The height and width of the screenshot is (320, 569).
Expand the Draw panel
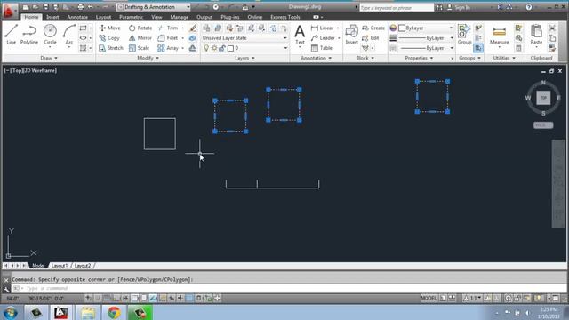tap(49, 58)
